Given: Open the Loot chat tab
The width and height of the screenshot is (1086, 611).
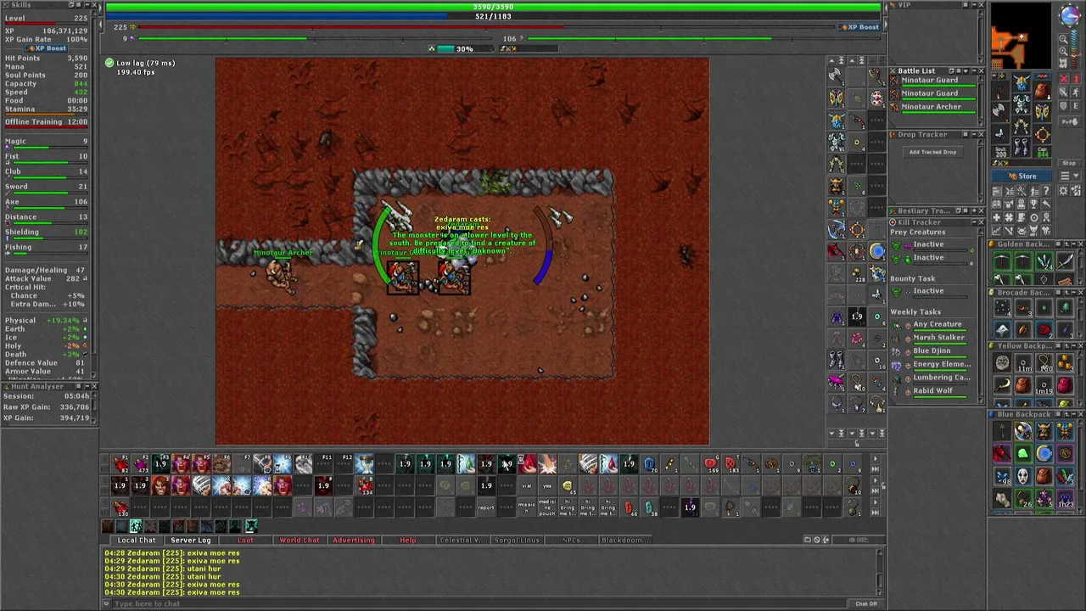Looking at the screenshot, I should point(245,540).
